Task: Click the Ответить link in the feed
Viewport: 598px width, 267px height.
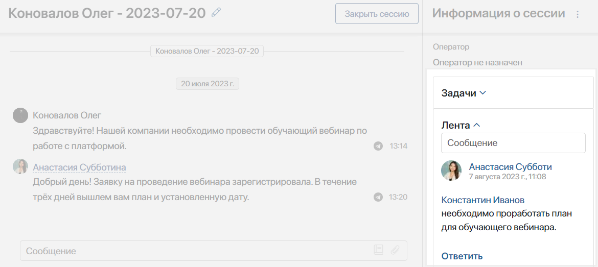Action: tap(462, 256)
